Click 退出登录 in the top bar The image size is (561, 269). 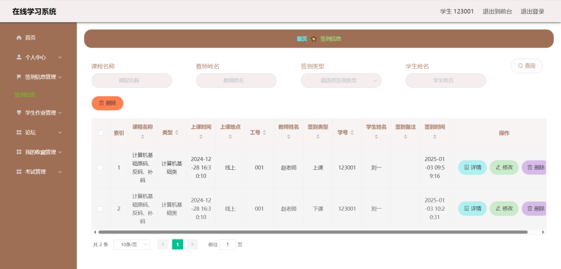tap(532, 11)
